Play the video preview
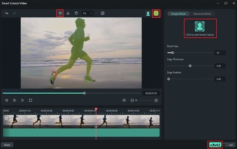 click(x=23, y=100)
